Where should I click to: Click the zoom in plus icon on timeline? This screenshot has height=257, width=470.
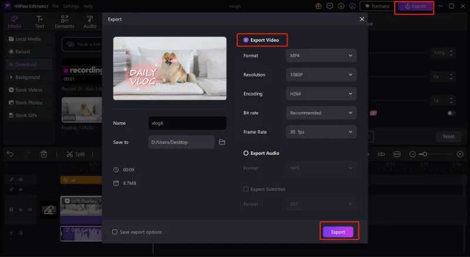coord(460,154)
